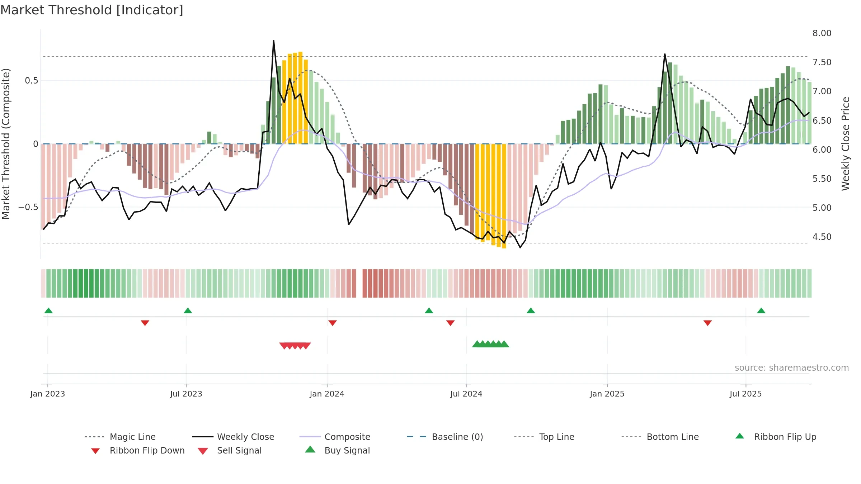Toggle the Magic Line legend entry
Viewport: 861px width, 484px height.
point(120,437)
